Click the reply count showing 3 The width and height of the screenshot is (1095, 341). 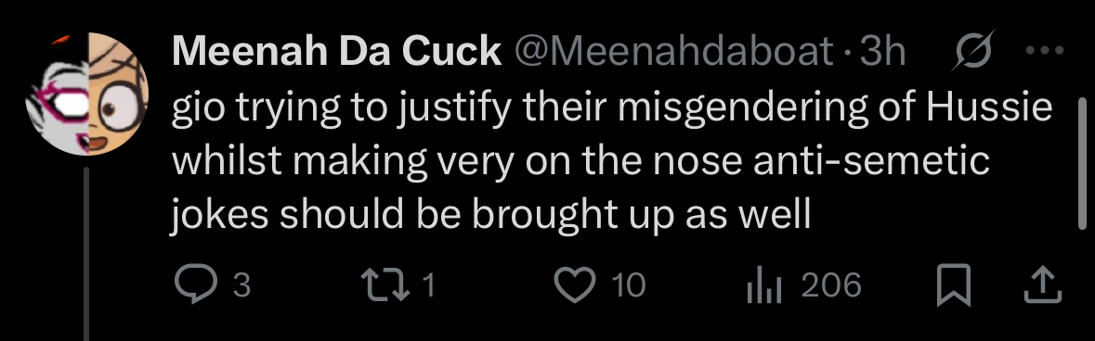tap(241, 286)
